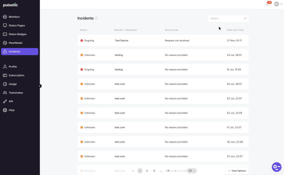Viewport: 284px width, 175px height.
Task: Open incident dated 03 Jul, 22:07
Action: (163, 98)
